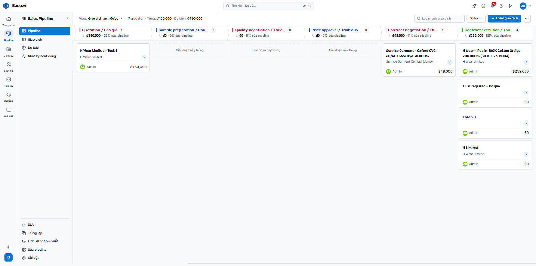536x266 pixels.
Task: Click the play triangle icon in the header
Action: click(510, 6)
